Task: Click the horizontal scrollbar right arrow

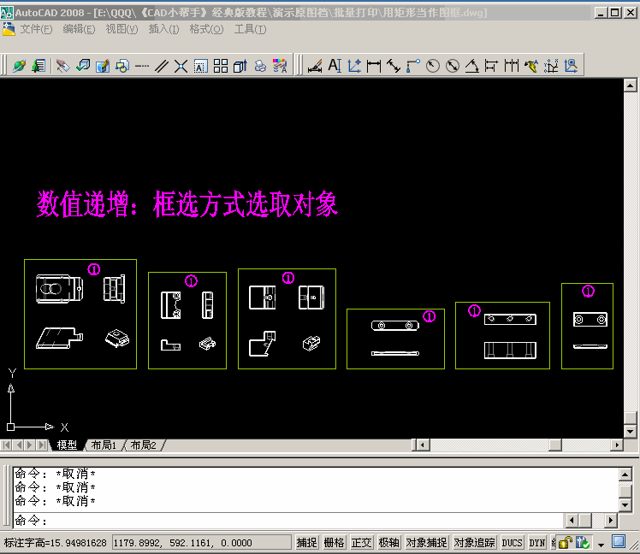Action: click(617, 445)
